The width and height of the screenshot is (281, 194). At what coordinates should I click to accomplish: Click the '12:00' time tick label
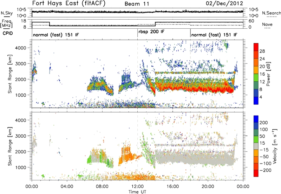[x=137, y=187]
